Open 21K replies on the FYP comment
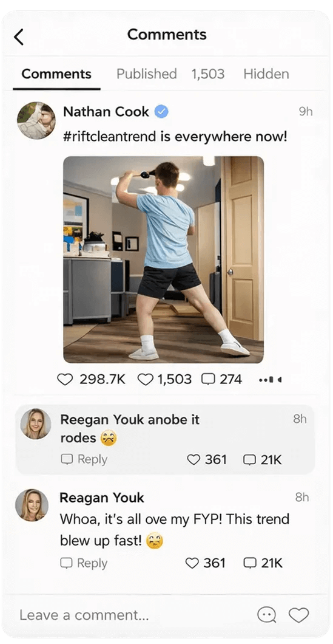Image resolution: width=333 pixels, height=644 pixels. [250, 563]
